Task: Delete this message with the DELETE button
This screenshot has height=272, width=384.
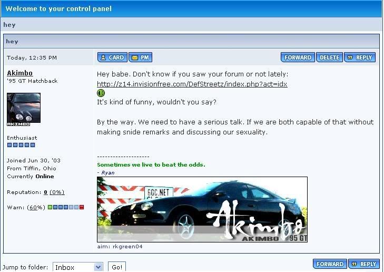Action: [x=329, y=57]
